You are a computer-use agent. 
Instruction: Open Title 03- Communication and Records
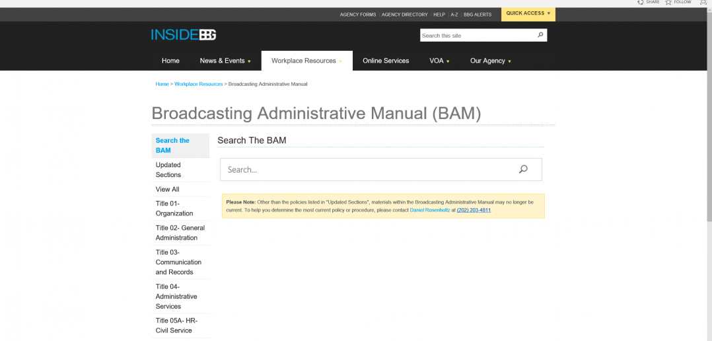tap(180, 262)
